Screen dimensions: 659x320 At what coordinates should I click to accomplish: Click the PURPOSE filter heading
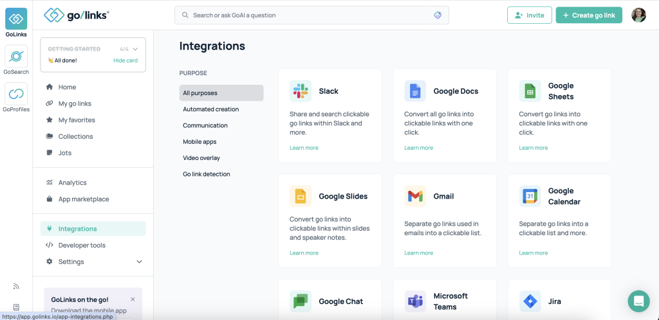coord(193,73)
